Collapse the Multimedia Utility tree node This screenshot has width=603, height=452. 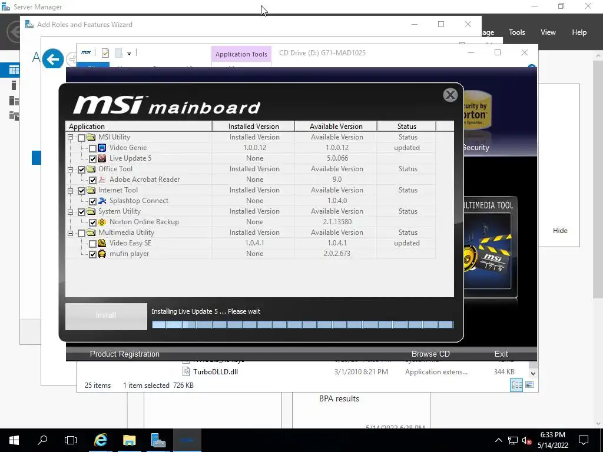tap(71, 233)
